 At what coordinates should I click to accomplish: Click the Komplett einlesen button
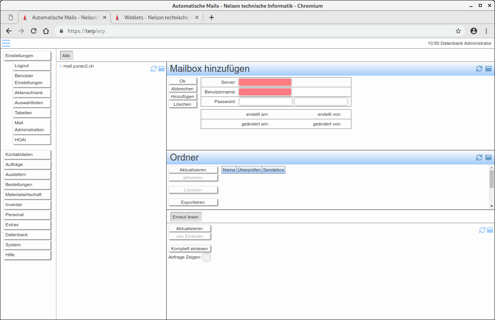(x=190, y=249)
